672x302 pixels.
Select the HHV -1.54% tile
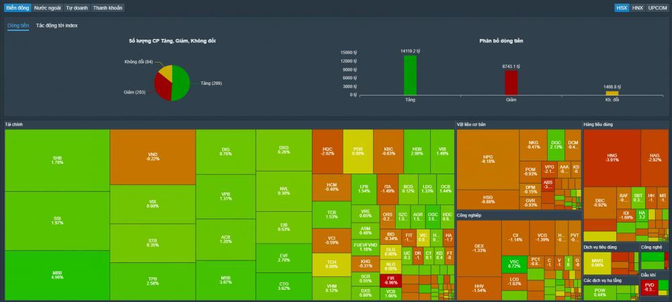point(479,289)
